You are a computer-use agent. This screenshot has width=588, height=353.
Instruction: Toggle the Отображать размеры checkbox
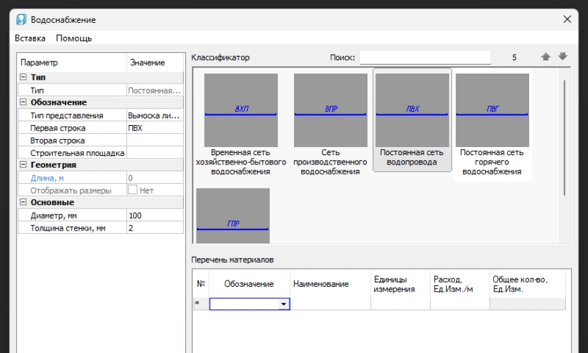click(132, 191)
